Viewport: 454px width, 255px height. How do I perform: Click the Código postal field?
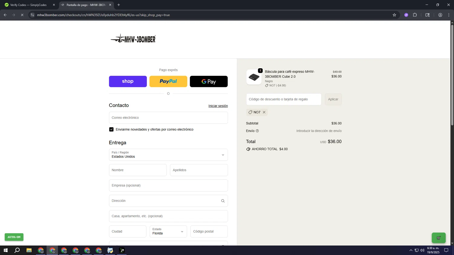click(209, 231)
